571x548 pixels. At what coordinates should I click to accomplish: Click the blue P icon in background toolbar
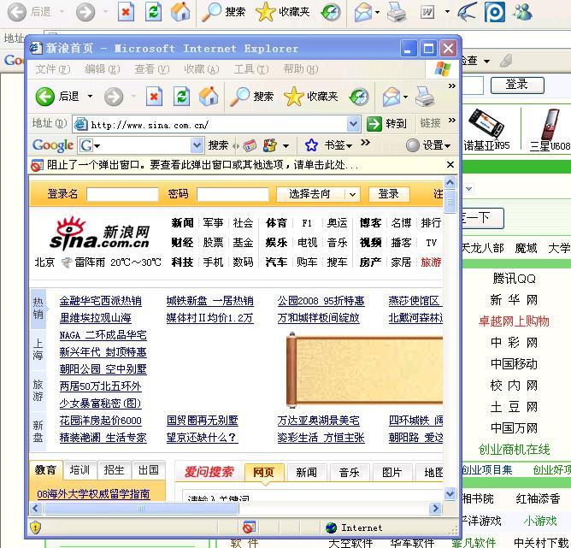495,12
